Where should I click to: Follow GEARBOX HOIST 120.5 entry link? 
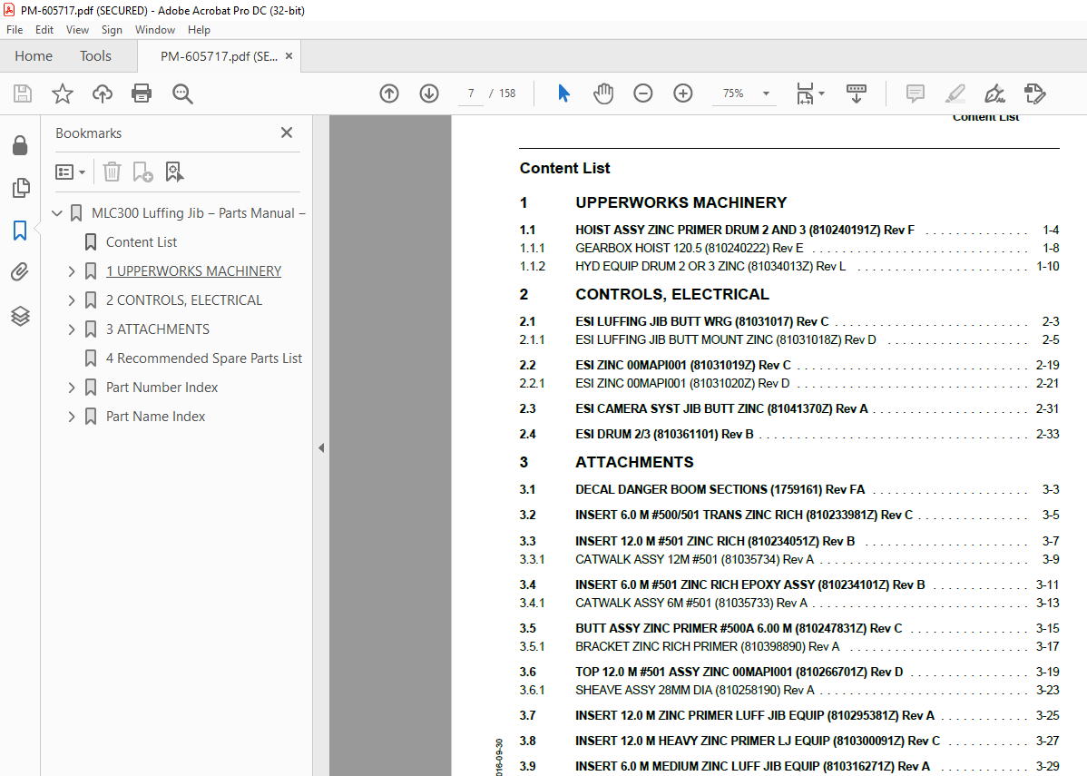(689, 248)
